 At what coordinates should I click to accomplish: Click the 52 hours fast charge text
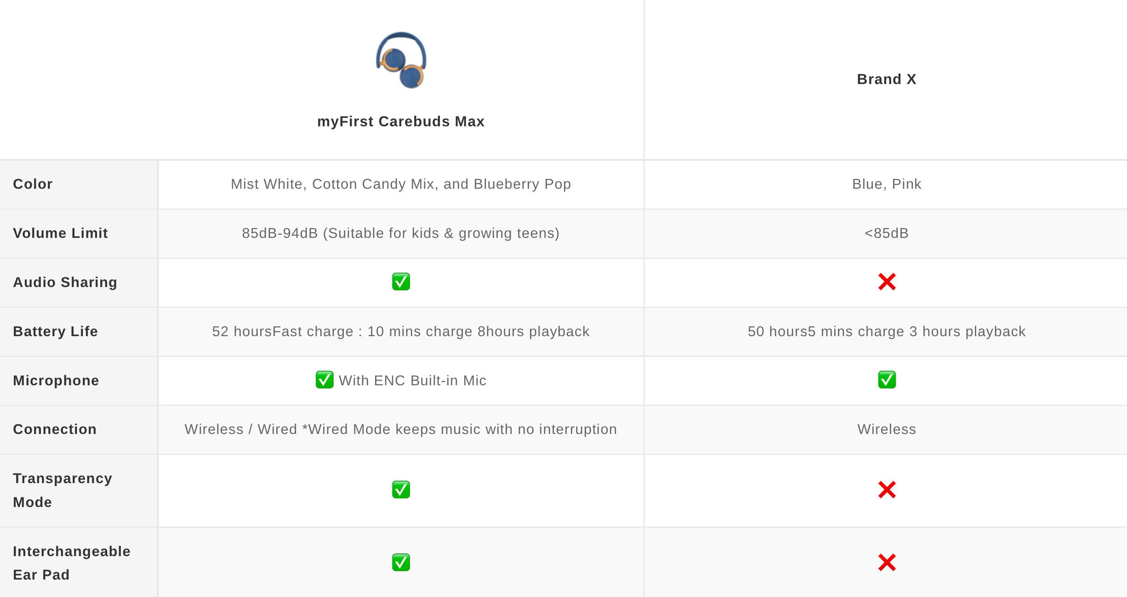[401, 332]
